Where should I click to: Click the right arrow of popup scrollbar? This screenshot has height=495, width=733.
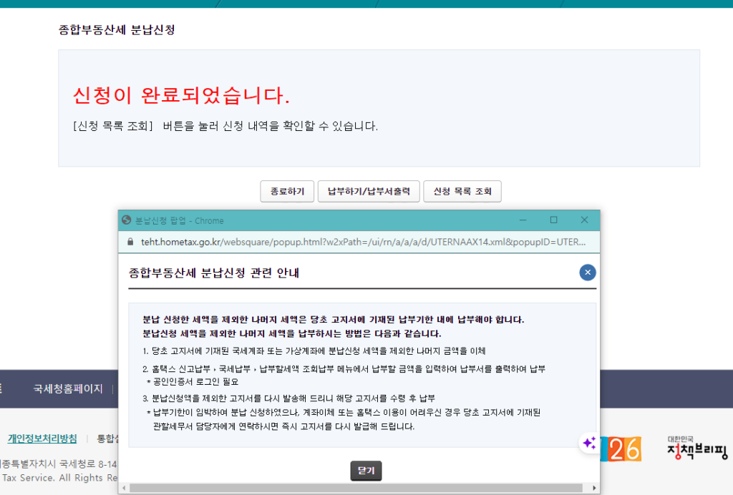[595, 489]
